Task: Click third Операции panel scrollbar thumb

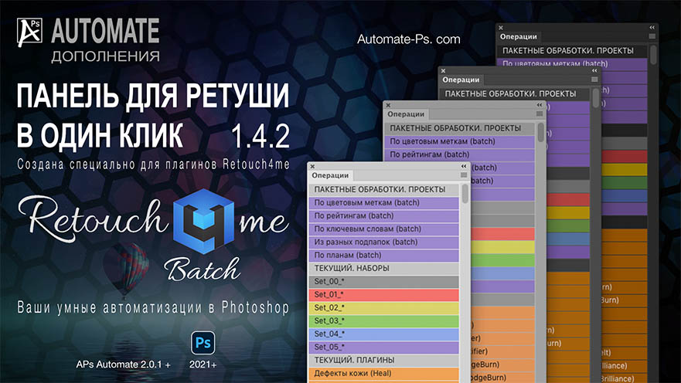Action: pyautogui.click(x=596, y=98)
